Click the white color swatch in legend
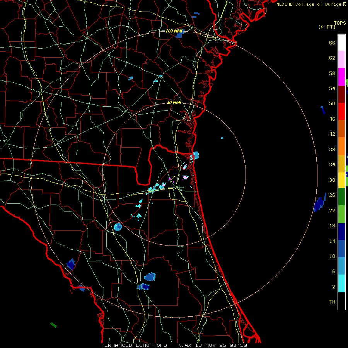 (x=341, y=43)
